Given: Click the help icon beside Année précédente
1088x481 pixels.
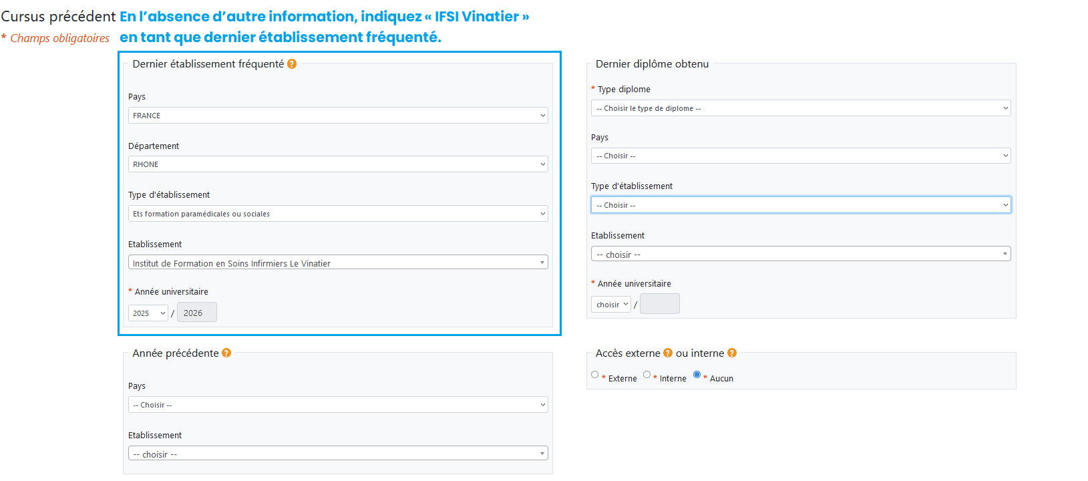Looking at the screenshot, I should click(x=227, y=353).
